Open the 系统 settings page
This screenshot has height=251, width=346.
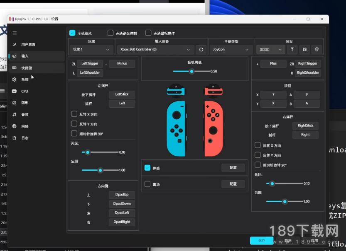pyautogui.click(x=37, y=80)
